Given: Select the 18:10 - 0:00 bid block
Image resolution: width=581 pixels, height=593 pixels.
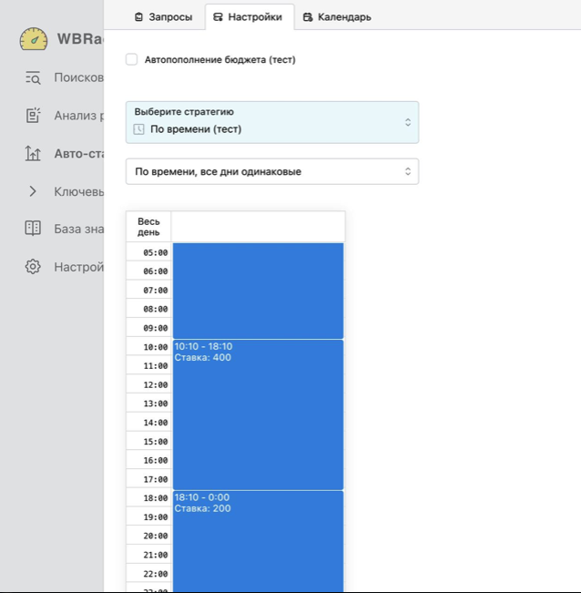Looking at the screenshot, I should coord(259,541).
